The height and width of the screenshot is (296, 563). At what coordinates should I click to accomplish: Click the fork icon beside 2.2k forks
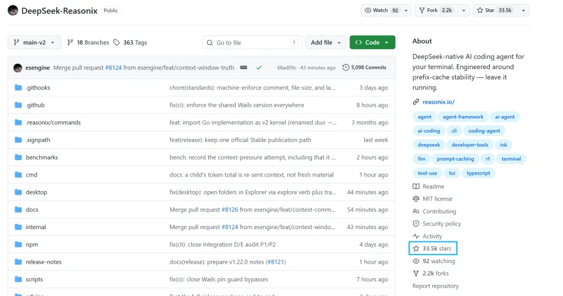[x=416, y=273]
